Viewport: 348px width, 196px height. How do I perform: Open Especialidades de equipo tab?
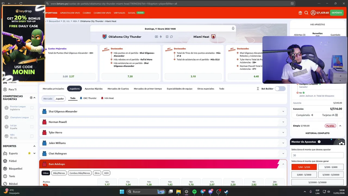(x=179, y=89)
